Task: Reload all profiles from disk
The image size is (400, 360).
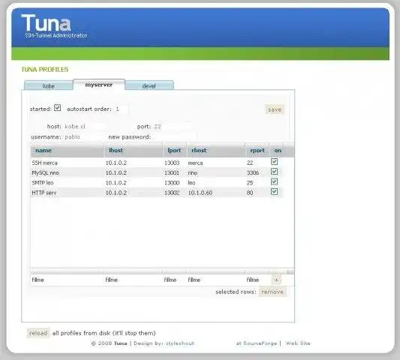Action: 38,333
